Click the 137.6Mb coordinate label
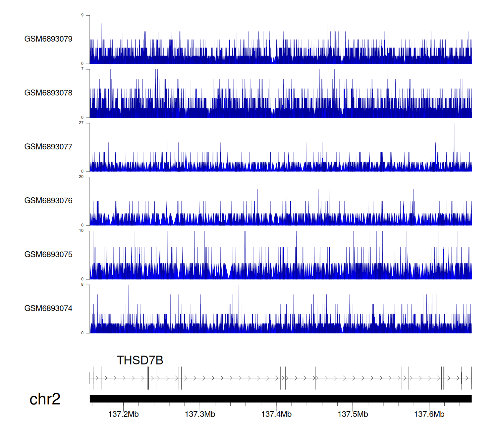The image size is (497, 437). tap(429, 414)
